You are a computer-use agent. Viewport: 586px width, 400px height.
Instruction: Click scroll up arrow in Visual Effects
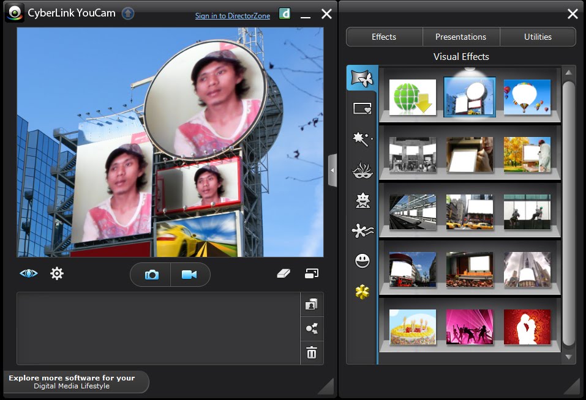[568, 72]
